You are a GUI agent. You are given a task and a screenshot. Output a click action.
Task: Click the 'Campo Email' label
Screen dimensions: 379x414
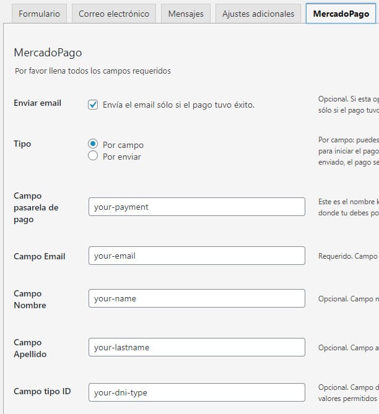[x=40, y=256]
